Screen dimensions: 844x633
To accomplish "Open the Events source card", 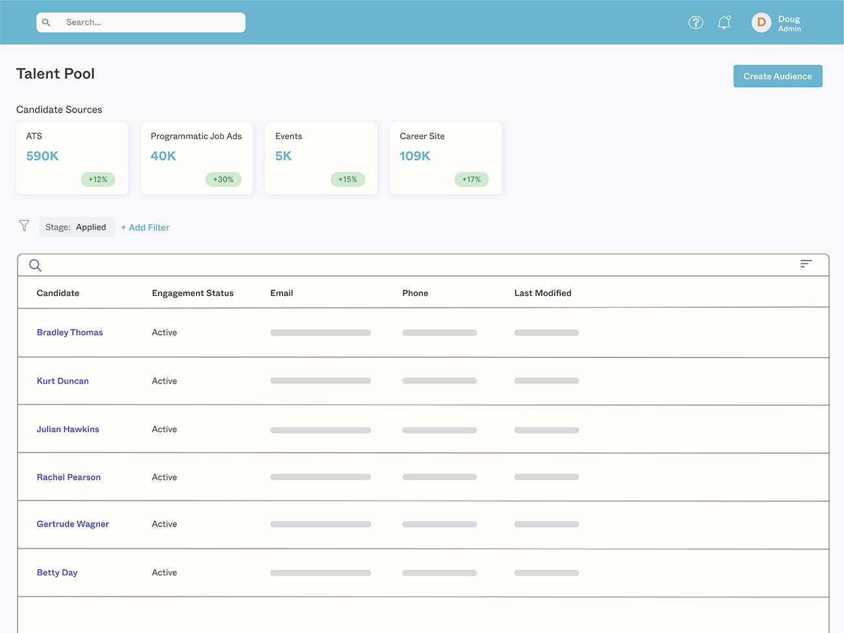I will [321, 158].
